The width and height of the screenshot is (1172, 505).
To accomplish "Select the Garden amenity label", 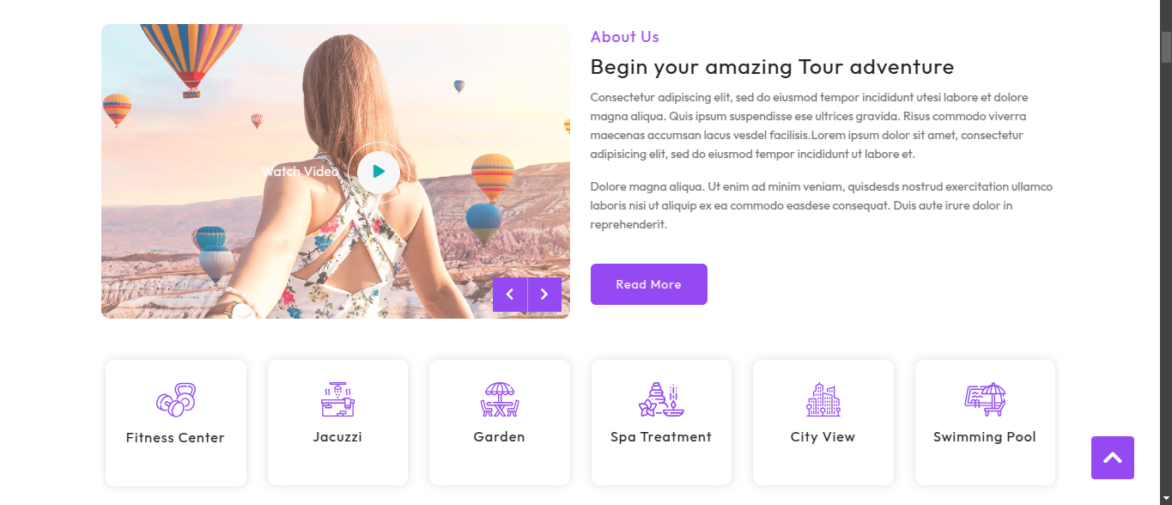I will click(499, 437).
